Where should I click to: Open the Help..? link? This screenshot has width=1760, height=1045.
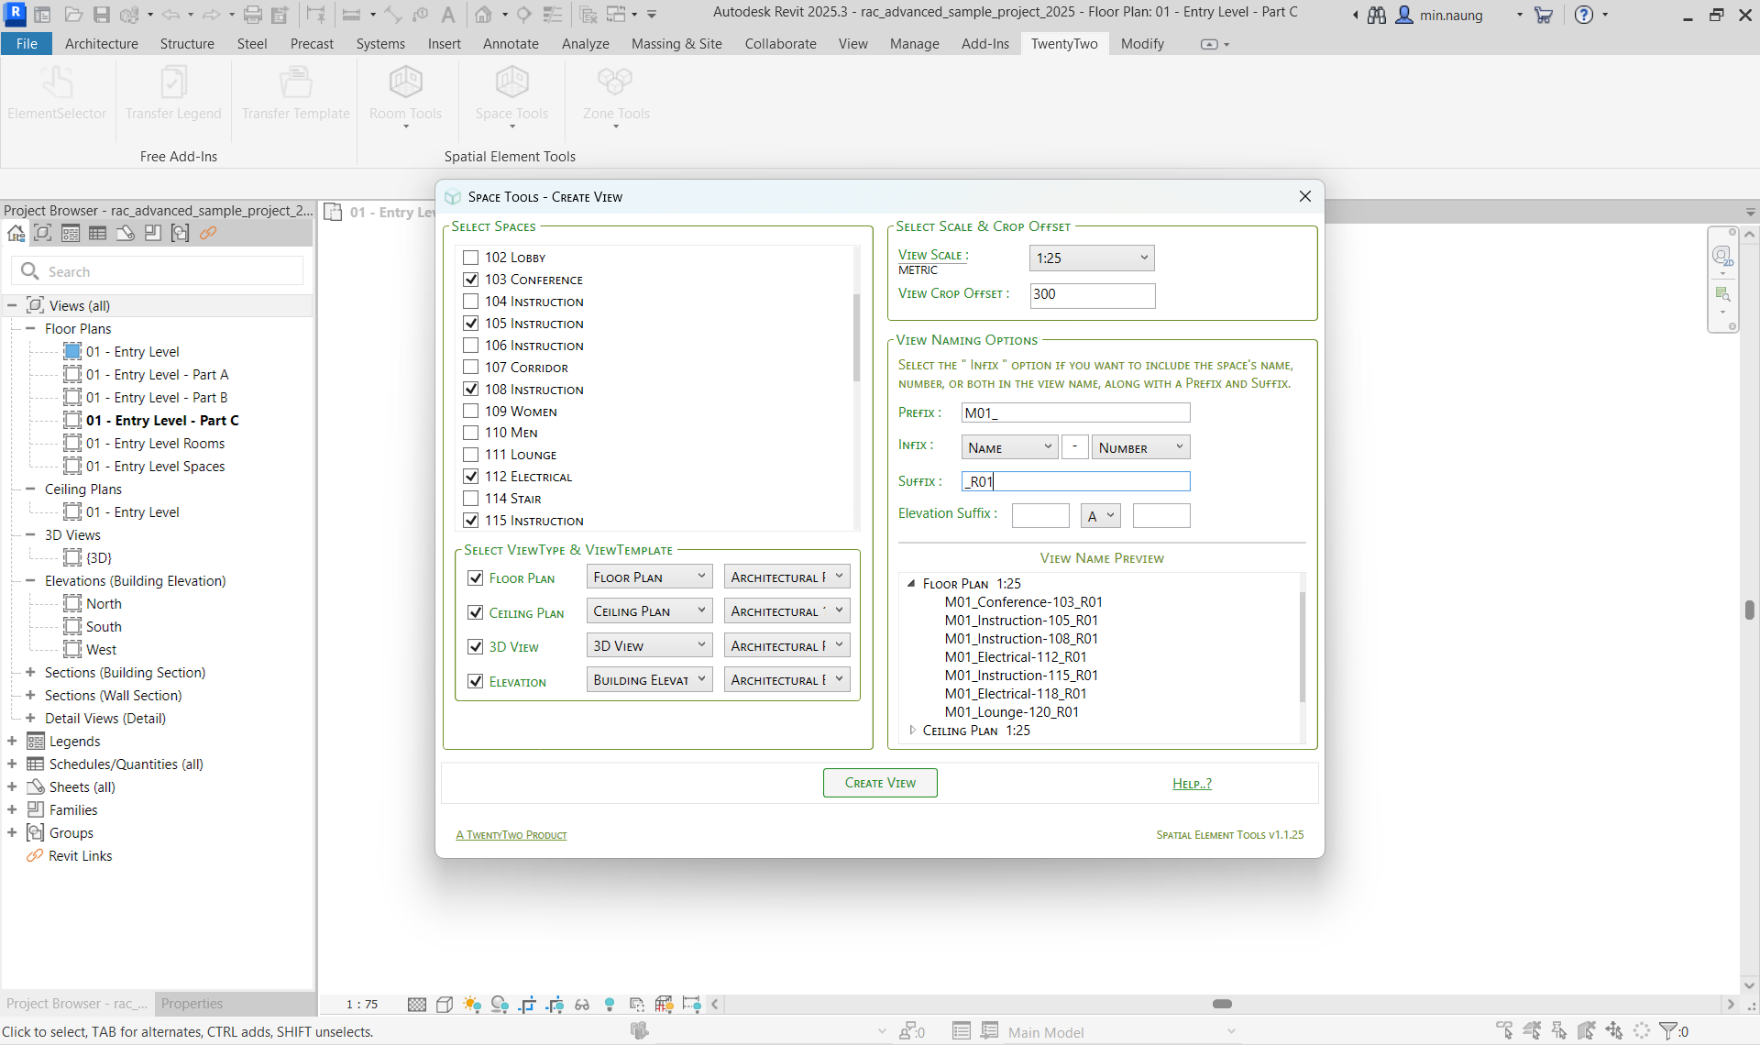(x=1192, y=784)
